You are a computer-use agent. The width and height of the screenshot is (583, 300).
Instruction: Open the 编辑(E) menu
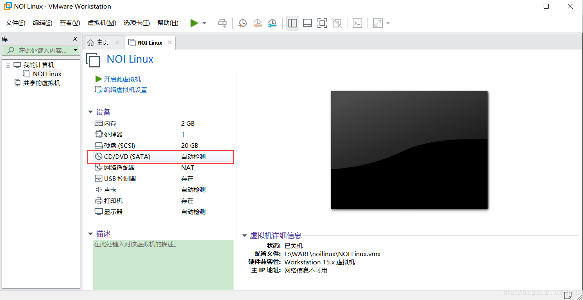43,23
